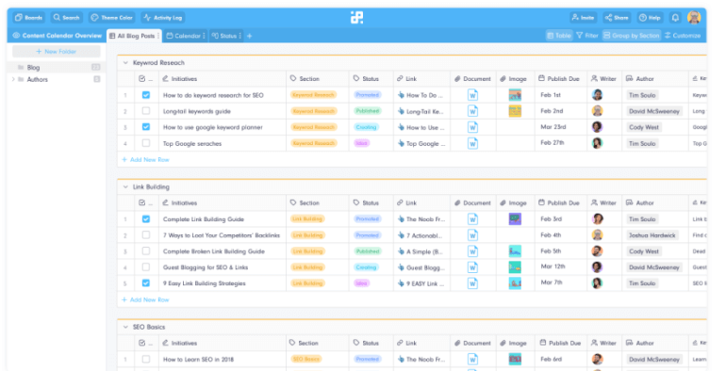Add new row under Link Building
Image resolution: width=726 pixels, height=371 pixels.
pos(145,299)
